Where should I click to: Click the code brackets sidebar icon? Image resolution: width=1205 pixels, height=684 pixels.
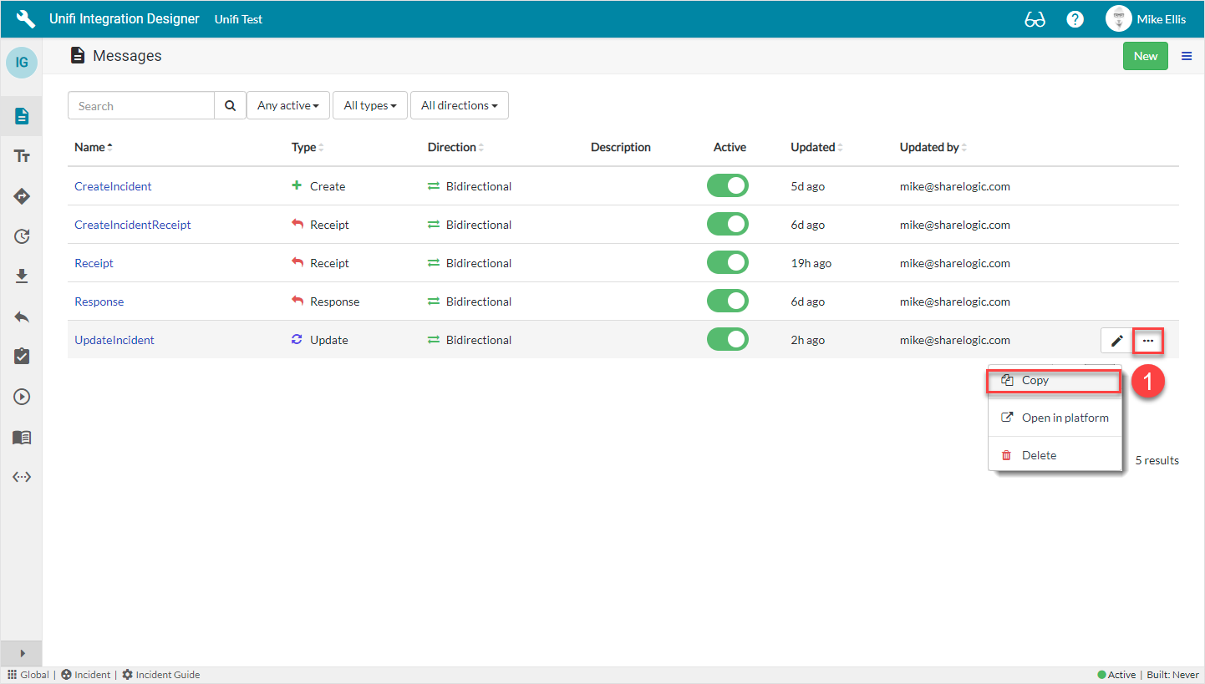coord(21,476)
